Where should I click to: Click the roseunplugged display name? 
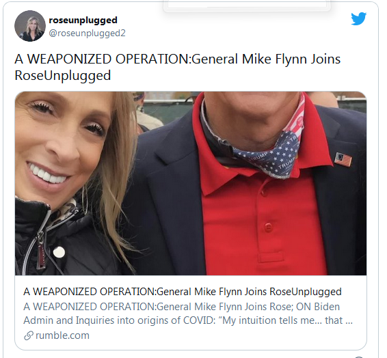[x=83, y=20]
